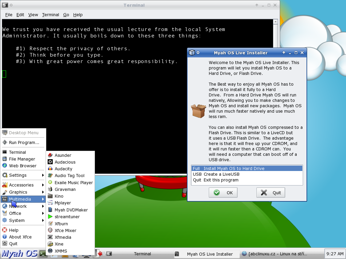Screen dimensions: 346x259
Task: Click the Terminal window's title bar icon
Action: click(x=5, y=5)
